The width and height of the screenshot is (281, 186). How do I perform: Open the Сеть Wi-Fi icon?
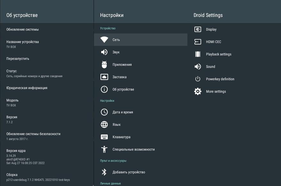(104, 40)
